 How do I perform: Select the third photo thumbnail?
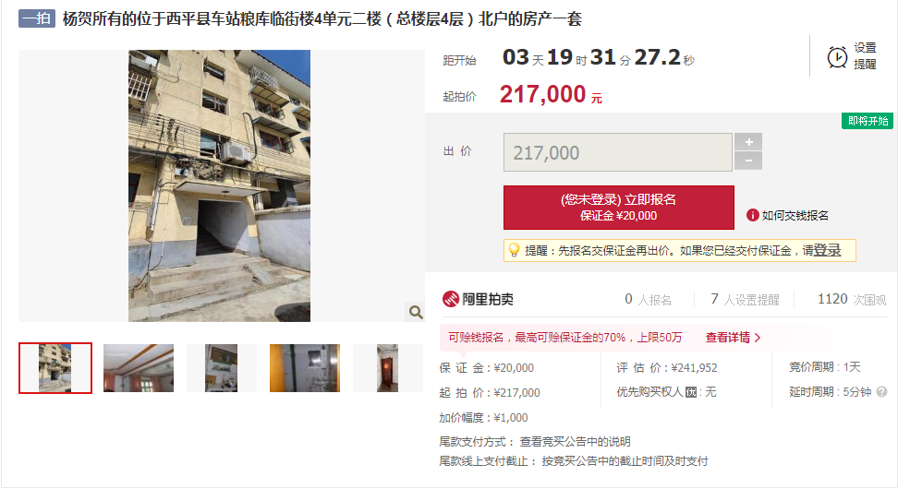click(x=222, y=368)
